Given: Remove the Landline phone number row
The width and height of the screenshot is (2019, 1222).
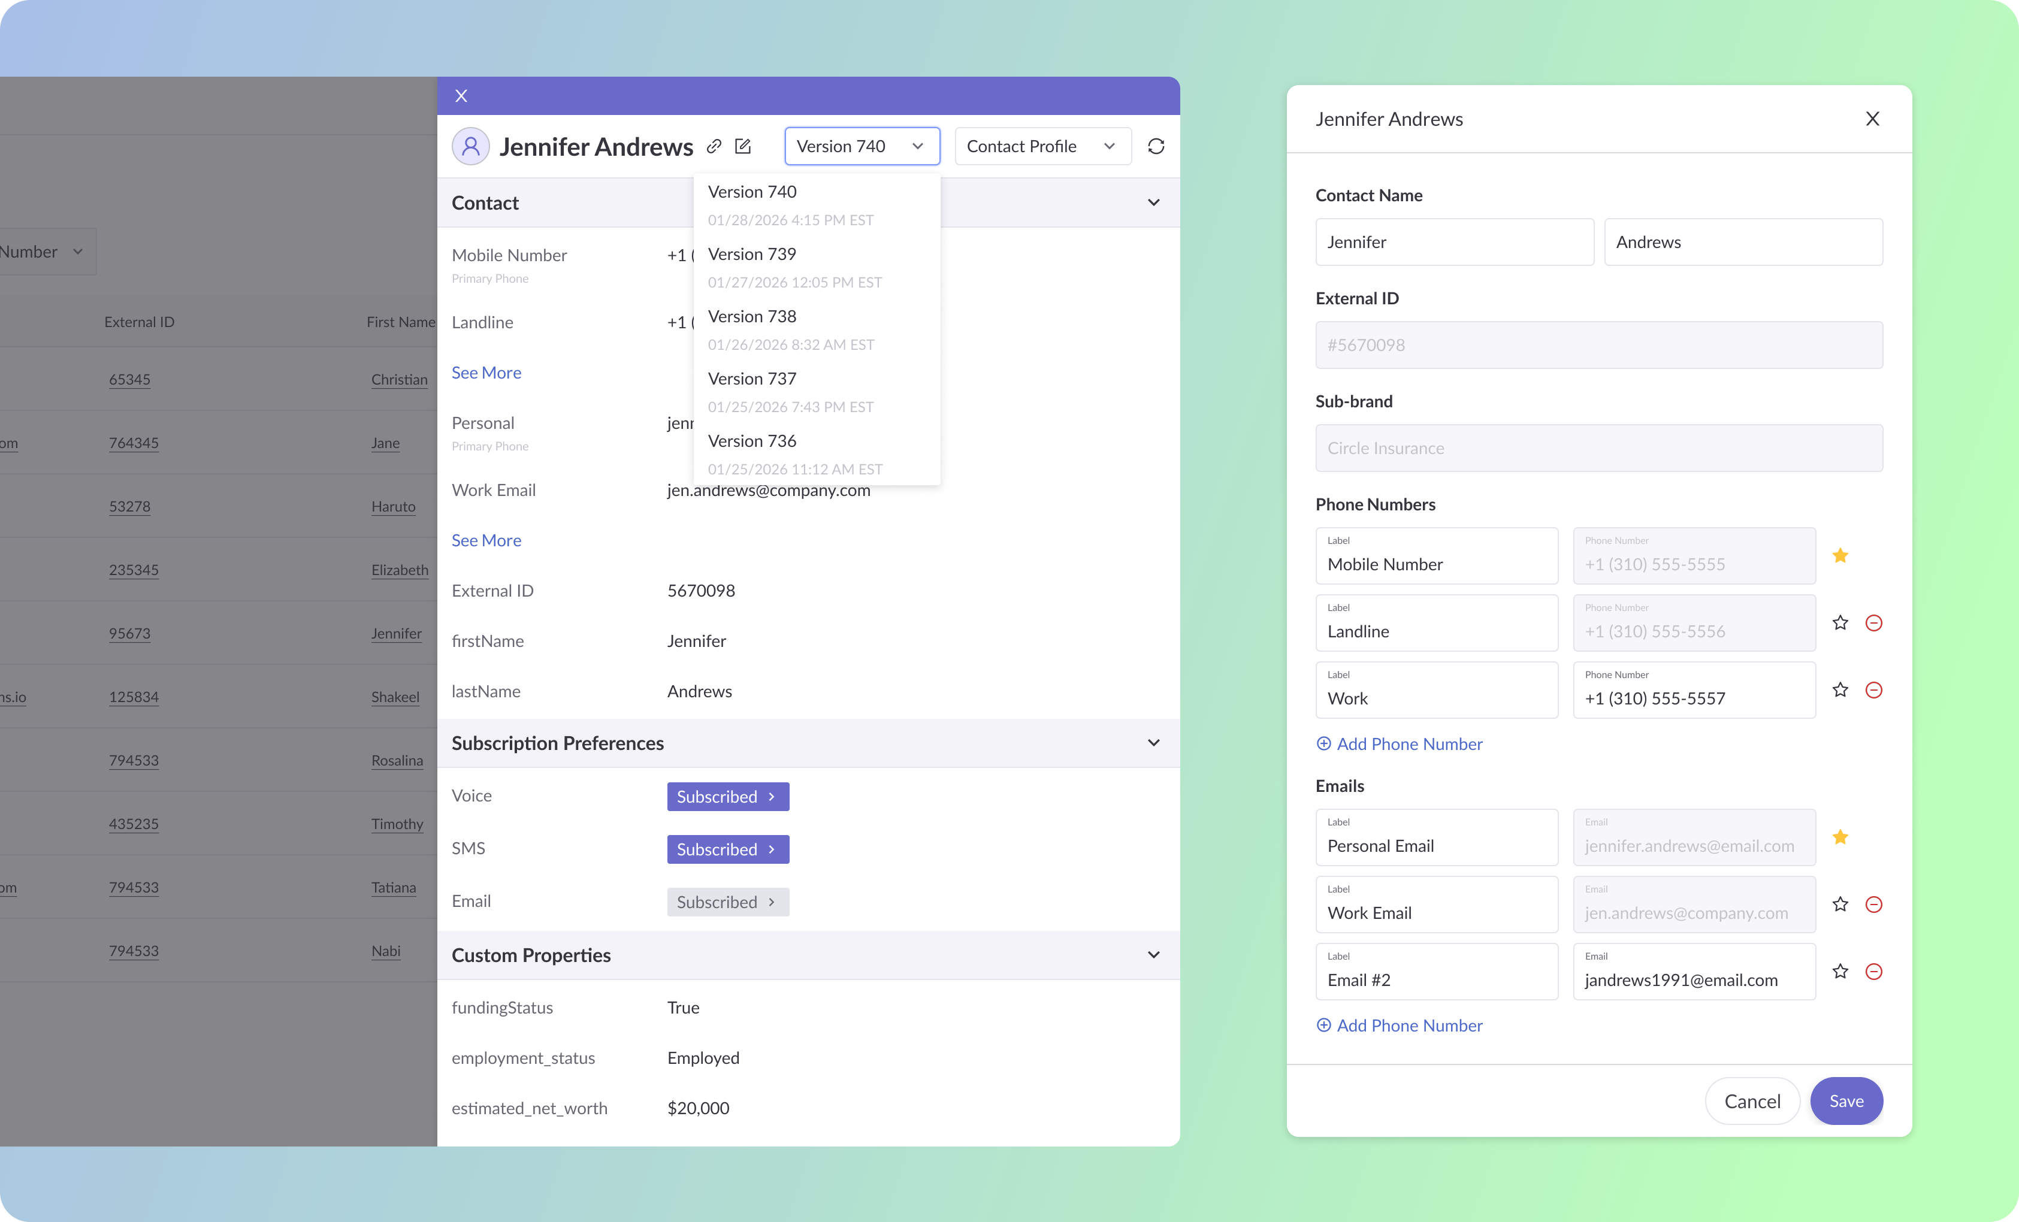Looking at the screenshot, I should 1873,624.
